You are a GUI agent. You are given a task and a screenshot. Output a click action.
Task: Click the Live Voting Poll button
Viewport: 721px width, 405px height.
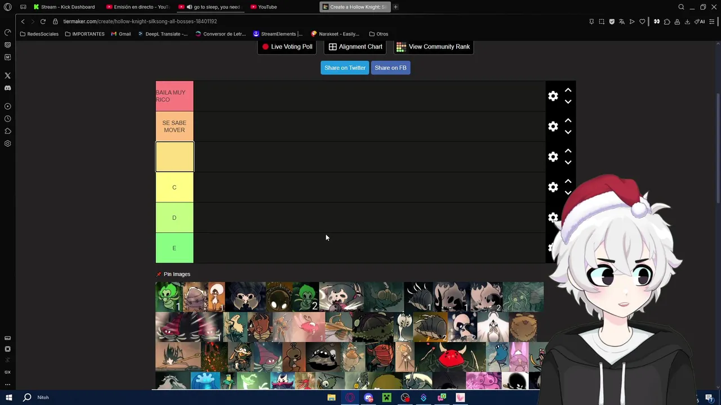[x=287, y=47]
